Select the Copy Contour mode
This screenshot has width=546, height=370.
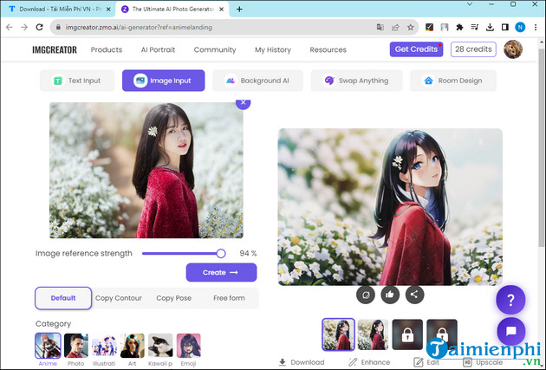(x=119, y=298)
